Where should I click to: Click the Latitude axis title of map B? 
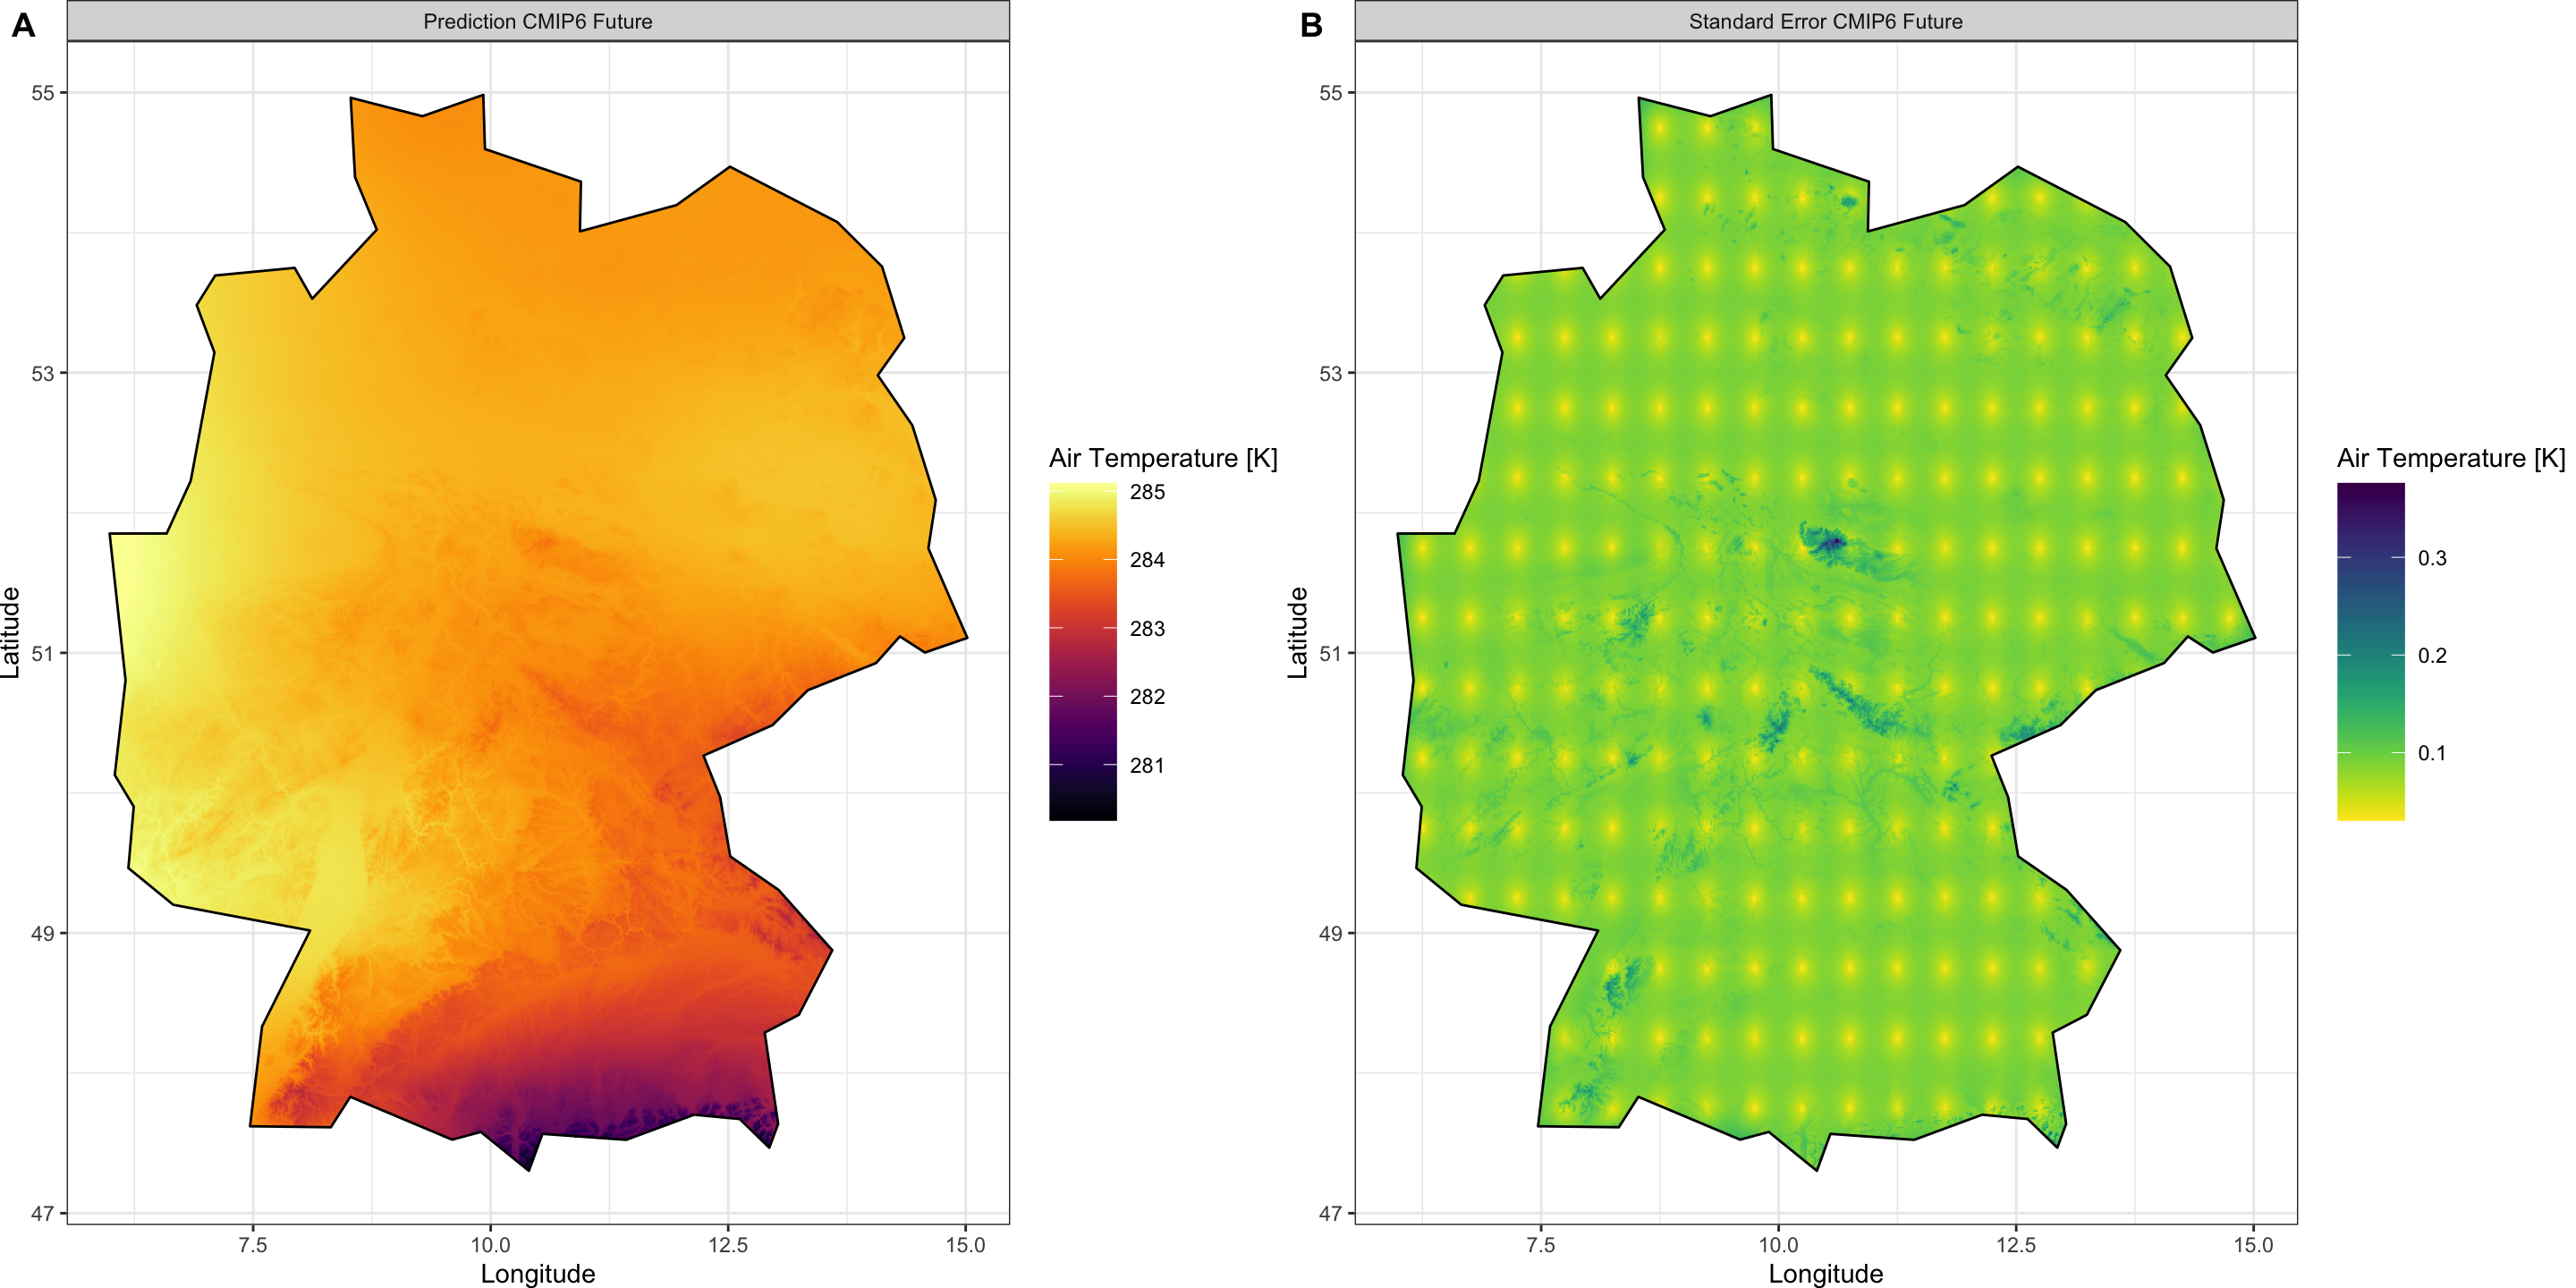point(1297,632)
